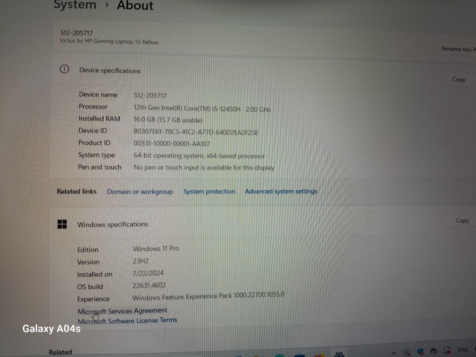Go back to System in the breadcrumb
The width and height of the screenshot is (476, 357).
point(75,5)
